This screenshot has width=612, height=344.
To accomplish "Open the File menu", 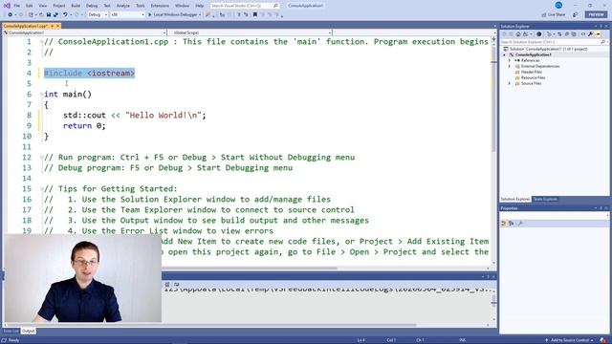I will coord(17,6).
